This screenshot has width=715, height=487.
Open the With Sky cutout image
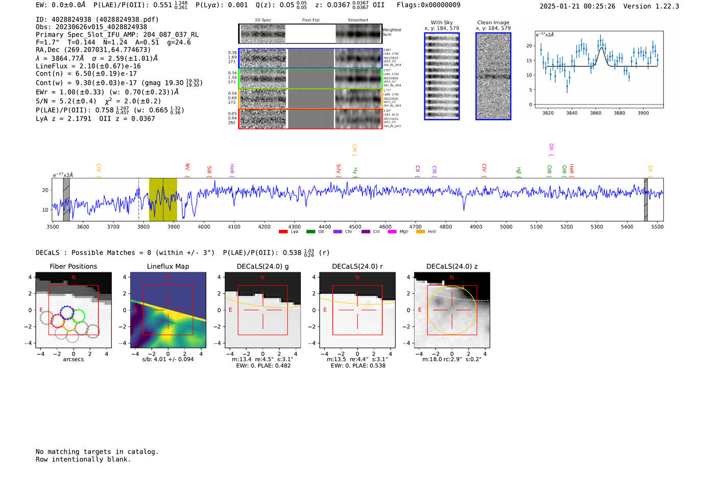(442, 76)
